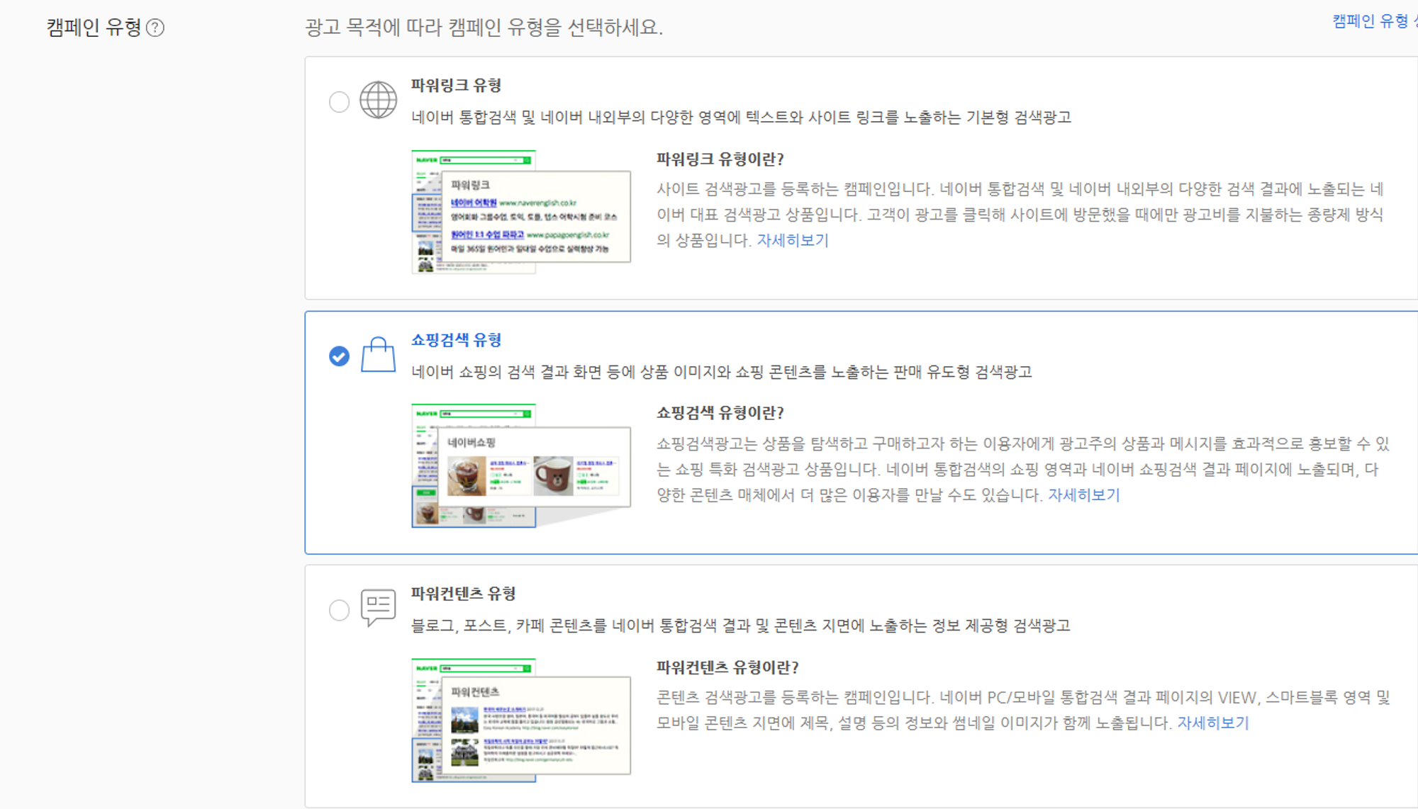Click the 파워컨텐츠 유형 title text
Image resolution: width=1418 pixels, height=809 pixels.
point(464,593)
